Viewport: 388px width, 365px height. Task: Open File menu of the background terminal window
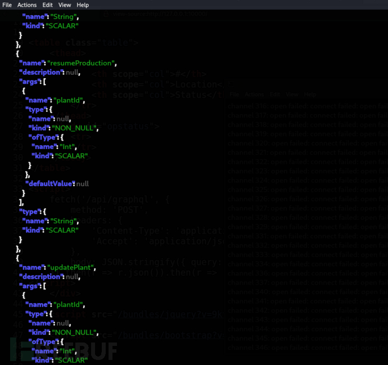(234, 94)
